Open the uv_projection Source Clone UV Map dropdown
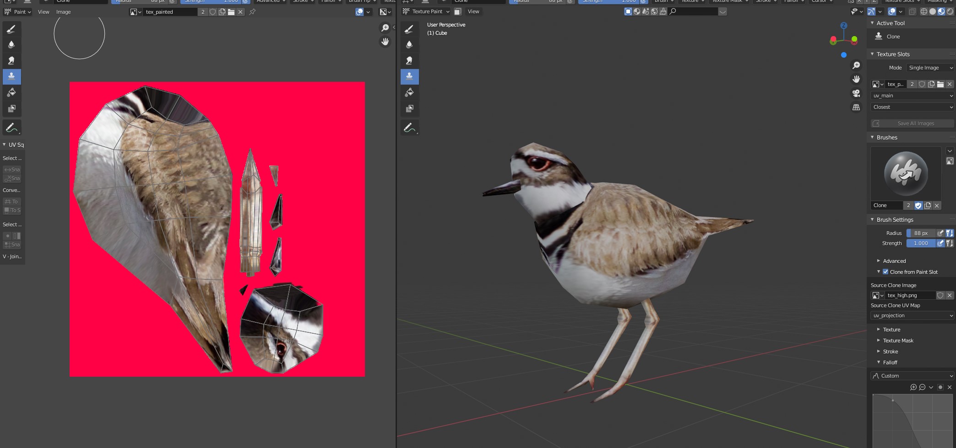 pos(912,315)
